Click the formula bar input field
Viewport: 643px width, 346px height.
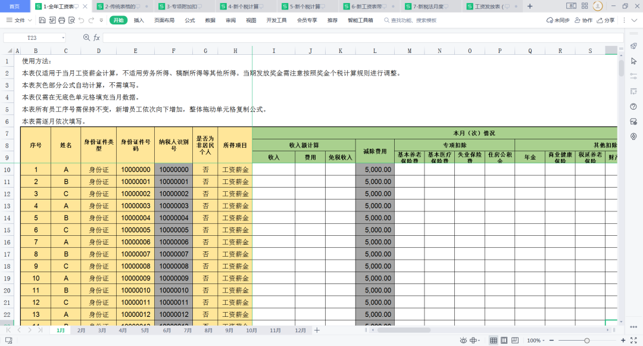[363, 38]
